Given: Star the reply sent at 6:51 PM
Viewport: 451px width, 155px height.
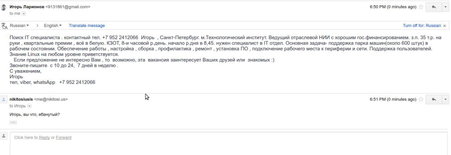Looking at the screenshot, I should [421, 99].
